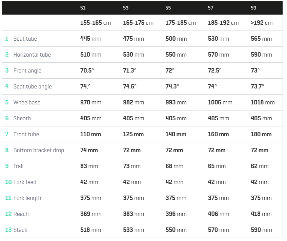
Task: Click the Front angle row label
Action: click(x=27, y=71)
